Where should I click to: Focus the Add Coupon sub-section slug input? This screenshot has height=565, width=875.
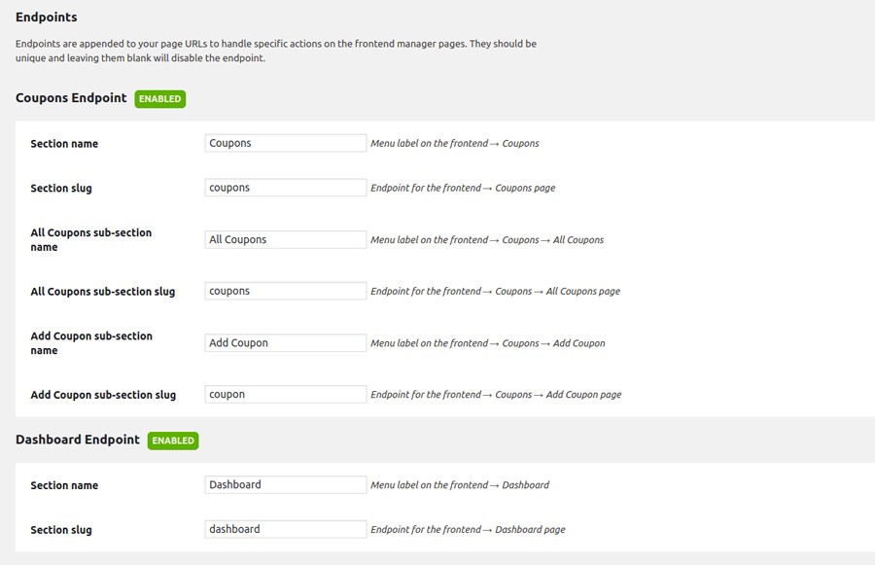coord(285,394)
